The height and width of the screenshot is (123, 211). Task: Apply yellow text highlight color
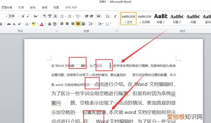click(34, 24)
